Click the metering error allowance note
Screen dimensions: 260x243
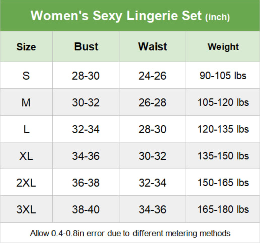(x=130, y=233)
